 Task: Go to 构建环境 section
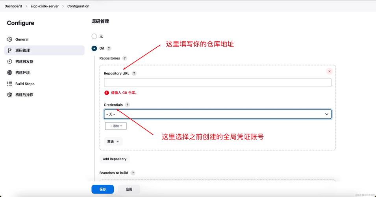(44, 72)
